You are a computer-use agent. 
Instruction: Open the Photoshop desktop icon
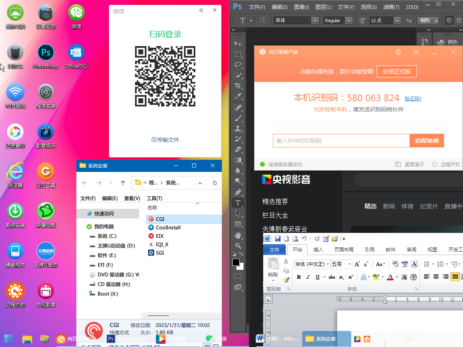tap(45, 57)
